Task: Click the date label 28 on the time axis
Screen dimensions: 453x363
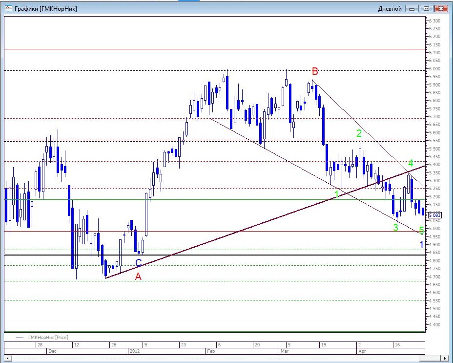Action: 40,345
